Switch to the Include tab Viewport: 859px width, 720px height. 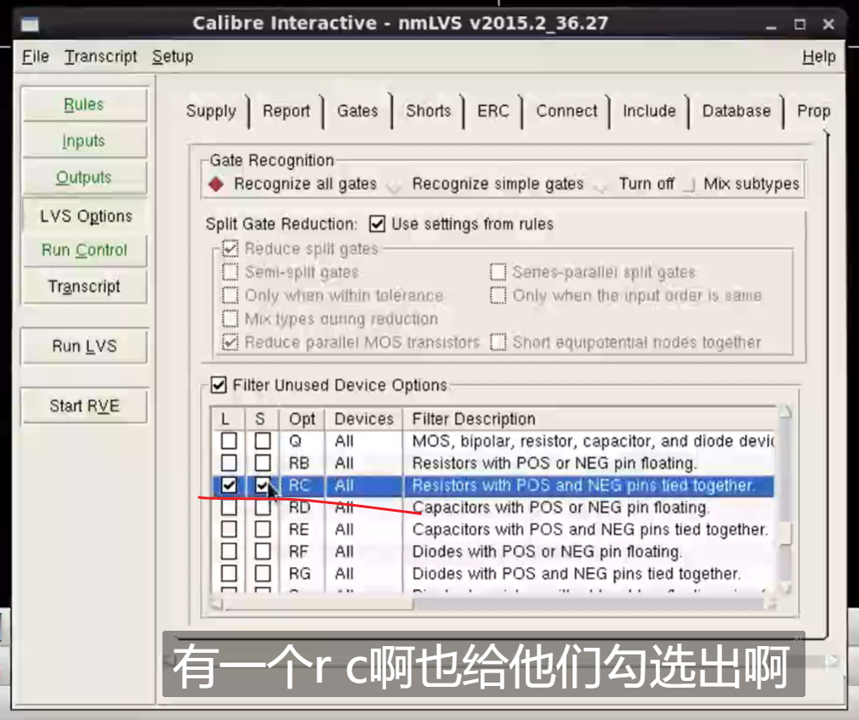coord(649,111)
